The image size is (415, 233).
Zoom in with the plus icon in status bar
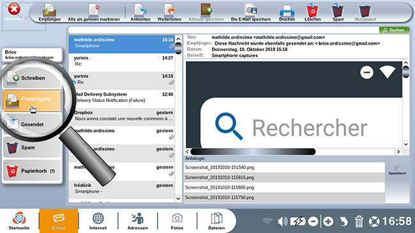point(328,221)
